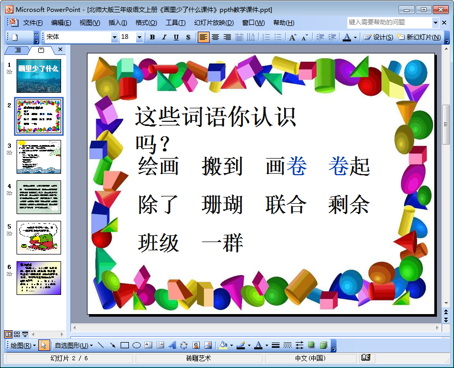Select the Oval drawing tool
Screen dimensions: 454x368
coord(137,345)
